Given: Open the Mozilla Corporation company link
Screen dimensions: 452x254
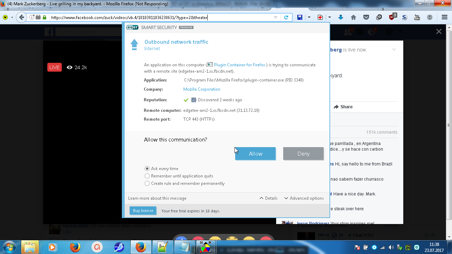Looking at the screenshot, I should (x=202, y=89).
